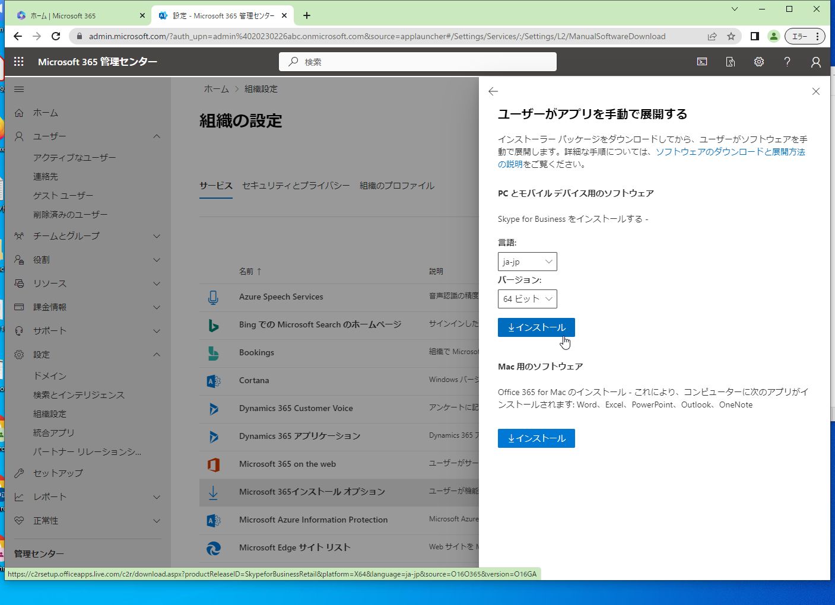Select the Microsoft Azure Information Protection icon

pos(214,520)
